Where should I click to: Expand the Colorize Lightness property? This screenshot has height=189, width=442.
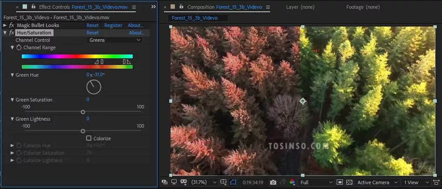point(12,160)
